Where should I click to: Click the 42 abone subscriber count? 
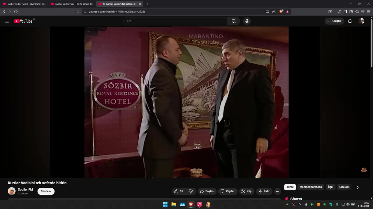[x=23, y=193]
